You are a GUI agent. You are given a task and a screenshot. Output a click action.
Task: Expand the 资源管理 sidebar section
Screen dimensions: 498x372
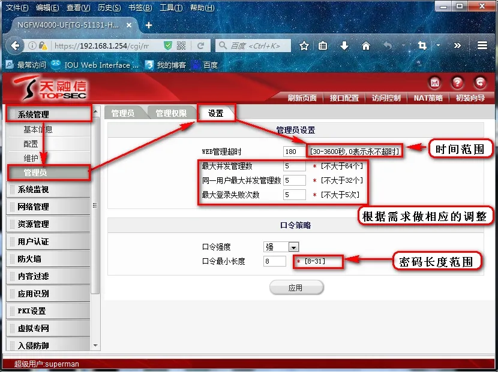[x=48, y=224]
